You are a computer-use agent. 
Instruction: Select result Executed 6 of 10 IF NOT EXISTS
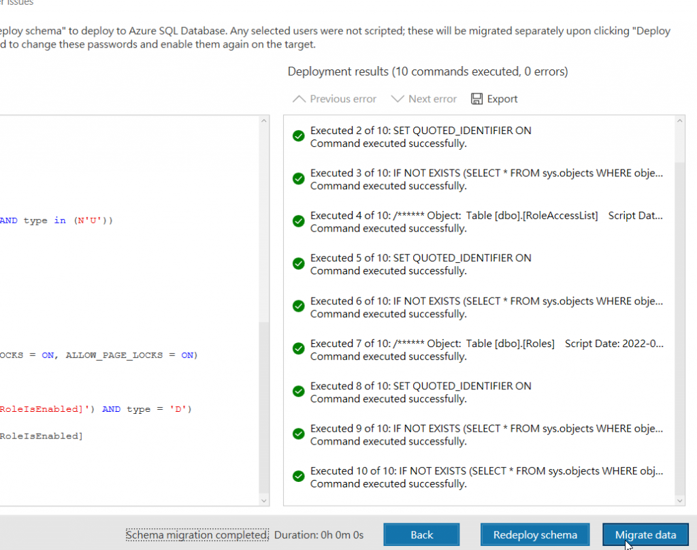479,307
